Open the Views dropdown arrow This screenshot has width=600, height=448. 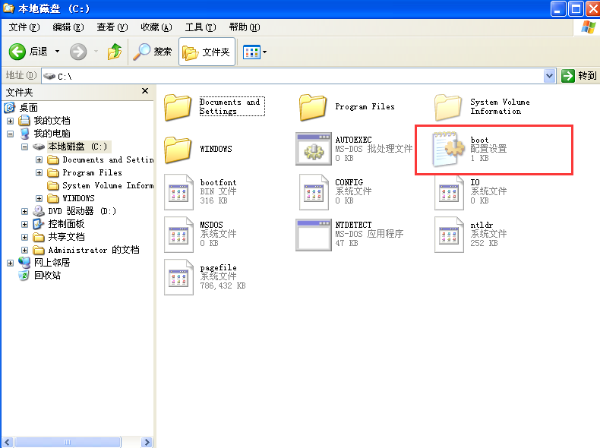coord(264,52)
